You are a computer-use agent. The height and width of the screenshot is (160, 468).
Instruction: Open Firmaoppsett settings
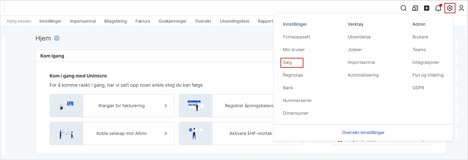[x=296, y=37]
